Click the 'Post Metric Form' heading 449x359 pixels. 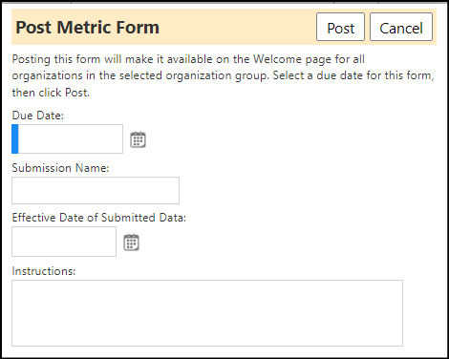(x=88, y=27)
